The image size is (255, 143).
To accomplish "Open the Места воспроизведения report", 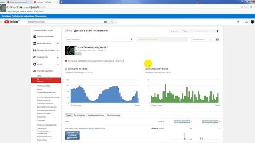I will pos(46,110).
